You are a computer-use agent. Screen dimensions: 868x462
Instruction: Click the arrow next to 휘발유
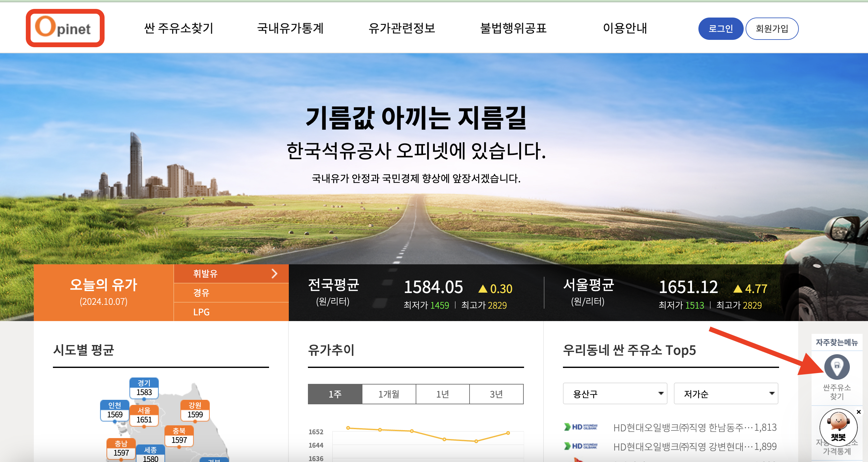[x=275, y=274]
